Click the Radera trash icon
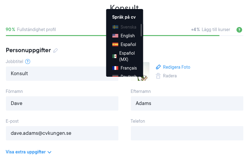This screenshot has height=155, width=248. click(x=158, y=76)
